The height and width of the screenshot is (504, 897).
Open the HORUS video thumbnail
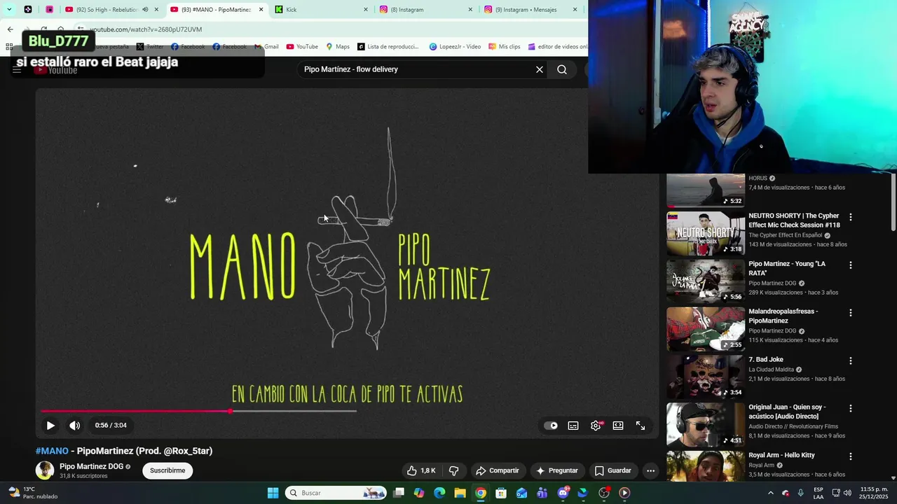click(x=705, y=190)
